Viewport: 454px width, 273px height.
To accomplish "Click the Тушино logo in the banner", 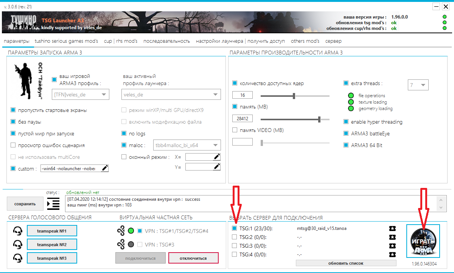I will 23,23.
